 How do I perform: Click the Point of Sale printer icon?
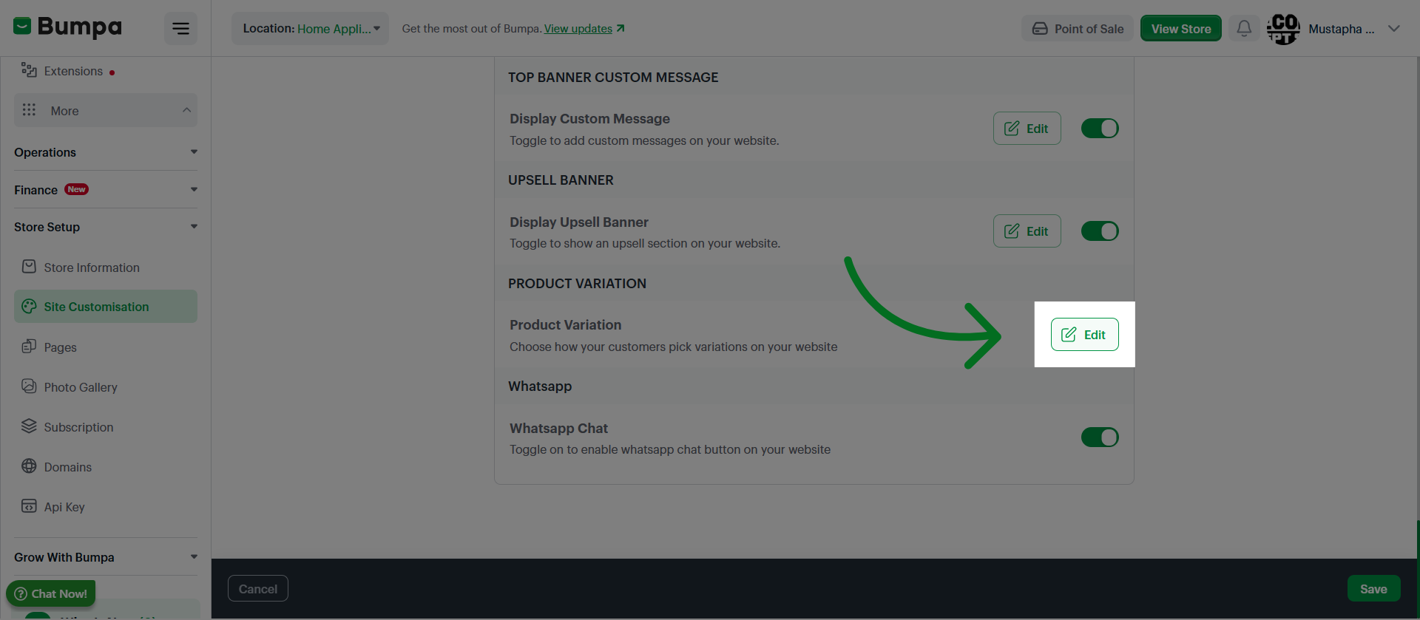point(1040,29)
